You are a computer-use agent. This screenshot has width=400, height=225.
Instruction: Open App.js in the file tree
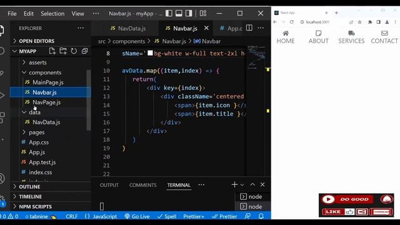(37, 152)
